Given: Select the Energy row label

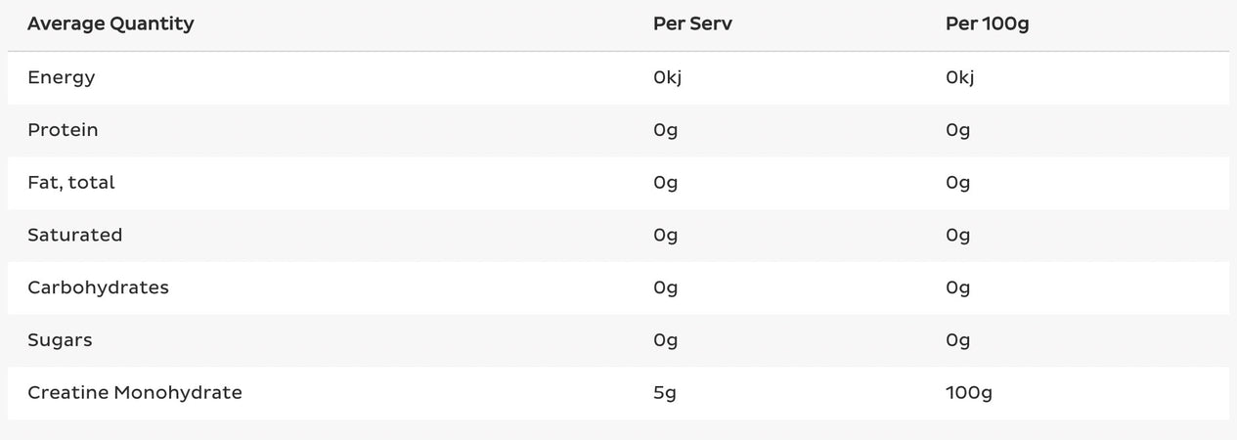Looking at the screenshot, I should [62, 77].
